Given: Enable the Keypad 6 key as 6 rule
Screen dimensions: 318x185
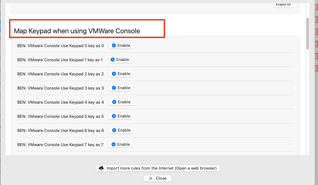Looking at the screenshot, I should (121, 130).
